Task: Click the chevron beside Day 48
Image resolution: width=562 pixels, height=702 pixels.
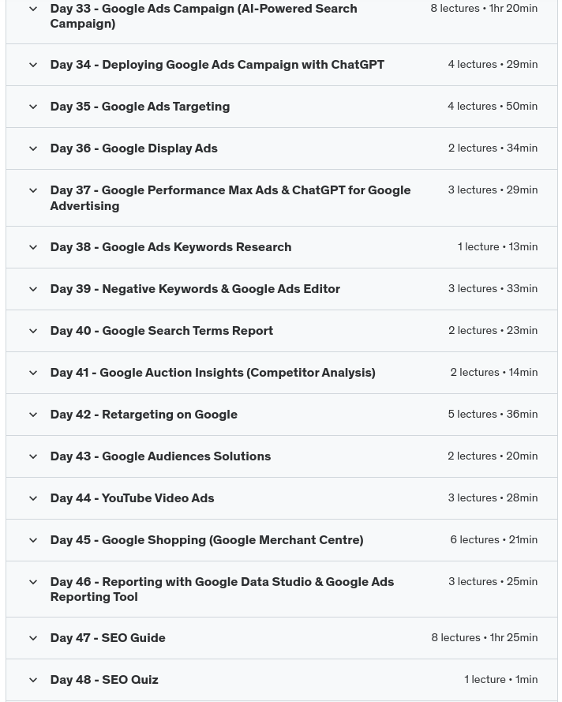Action: (33, 680)
